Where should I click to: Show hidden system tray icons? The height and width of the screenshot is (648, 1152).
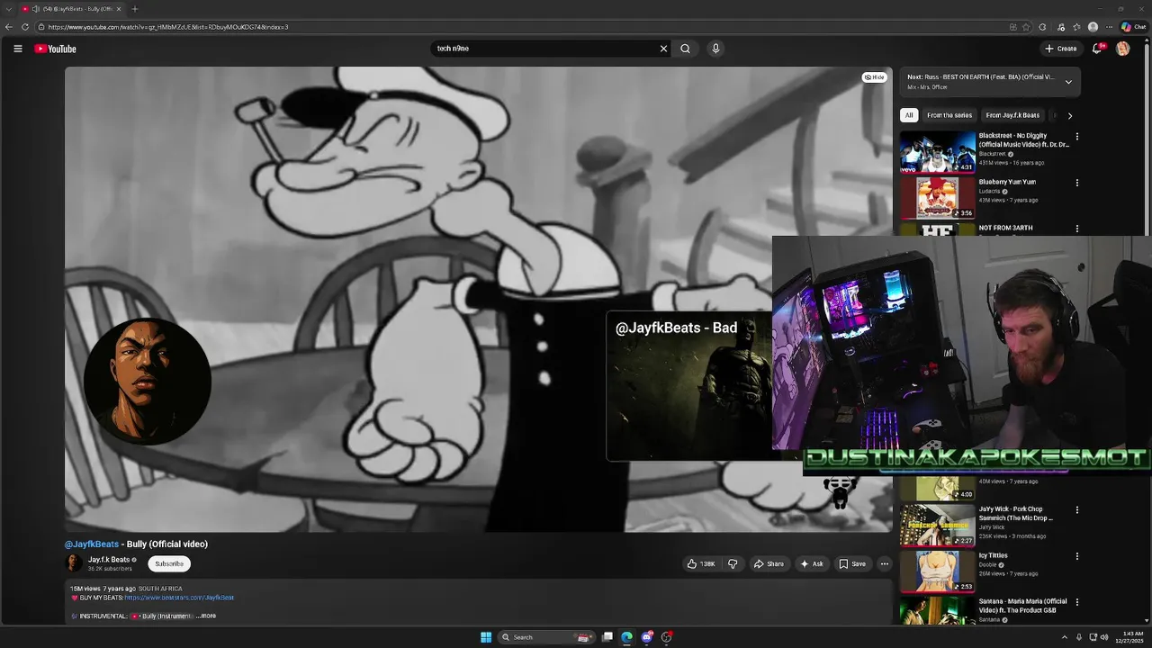point(1064,637)
